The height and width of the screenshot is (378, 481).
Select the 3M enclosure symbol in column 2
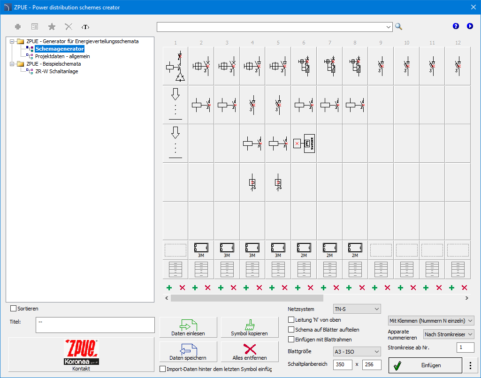[201, 250]
